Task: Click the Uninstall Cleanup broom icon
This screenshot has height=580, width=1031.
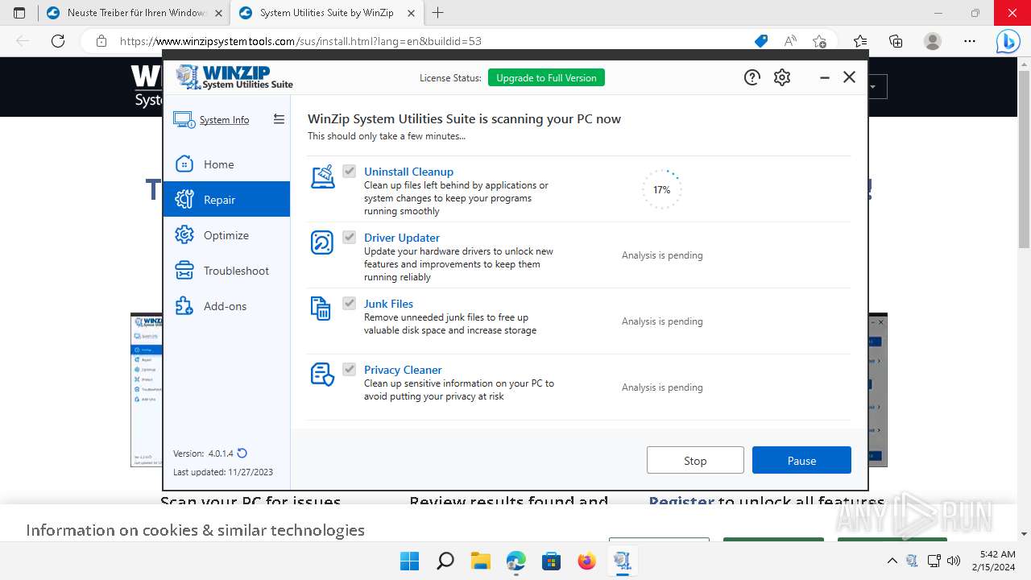Action: (x=322, y=177)
